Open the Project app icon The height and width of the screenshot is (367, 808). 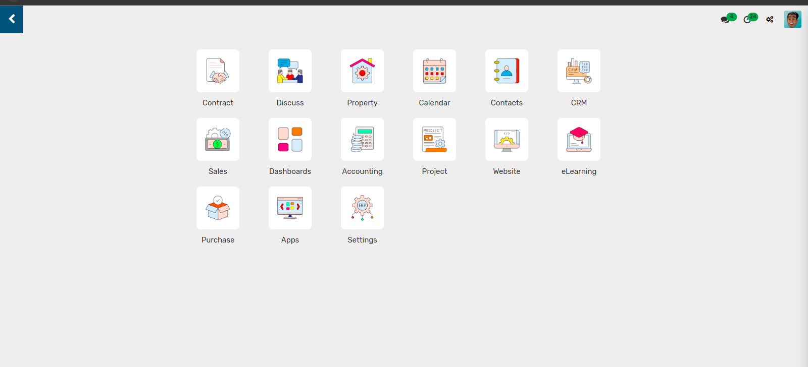coord(434,140)
